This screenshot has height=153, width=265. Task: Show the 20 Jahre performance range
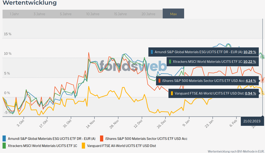click(x=148, y=14)
